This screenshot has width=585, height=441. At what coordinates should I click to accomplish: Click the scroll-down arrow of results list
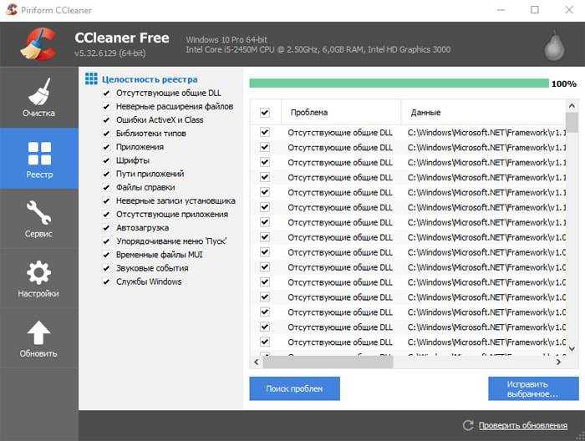click(572, 349)
